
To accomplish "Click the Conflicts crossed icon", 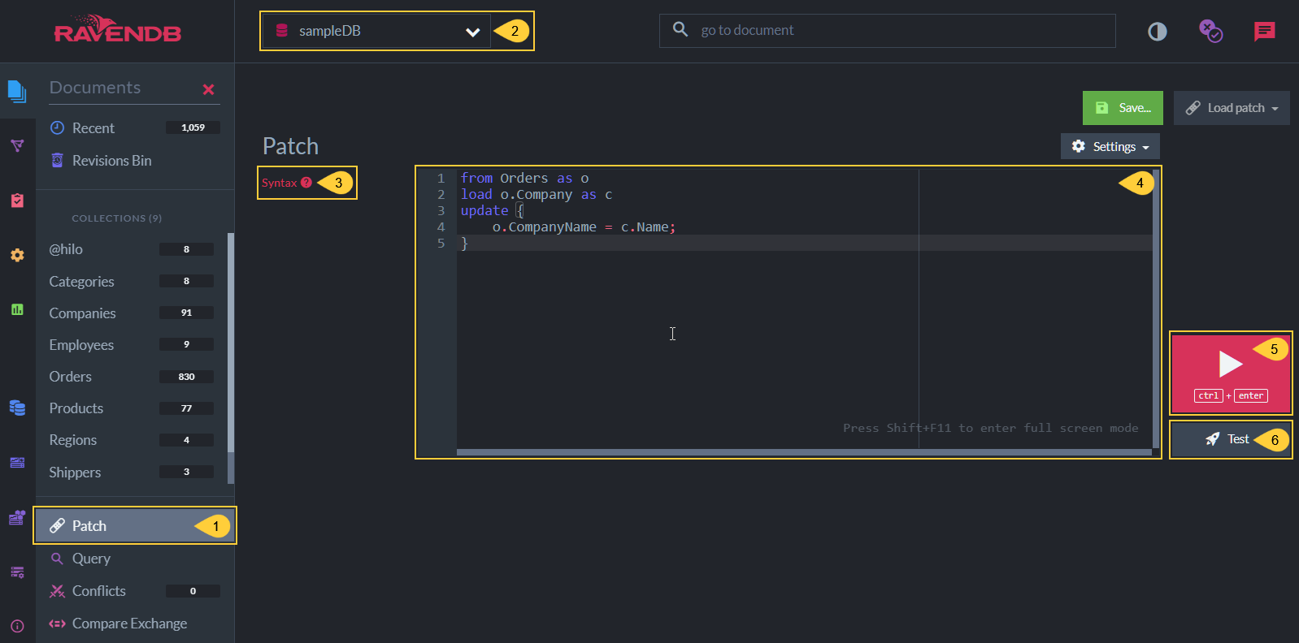I will coord(57,590).
